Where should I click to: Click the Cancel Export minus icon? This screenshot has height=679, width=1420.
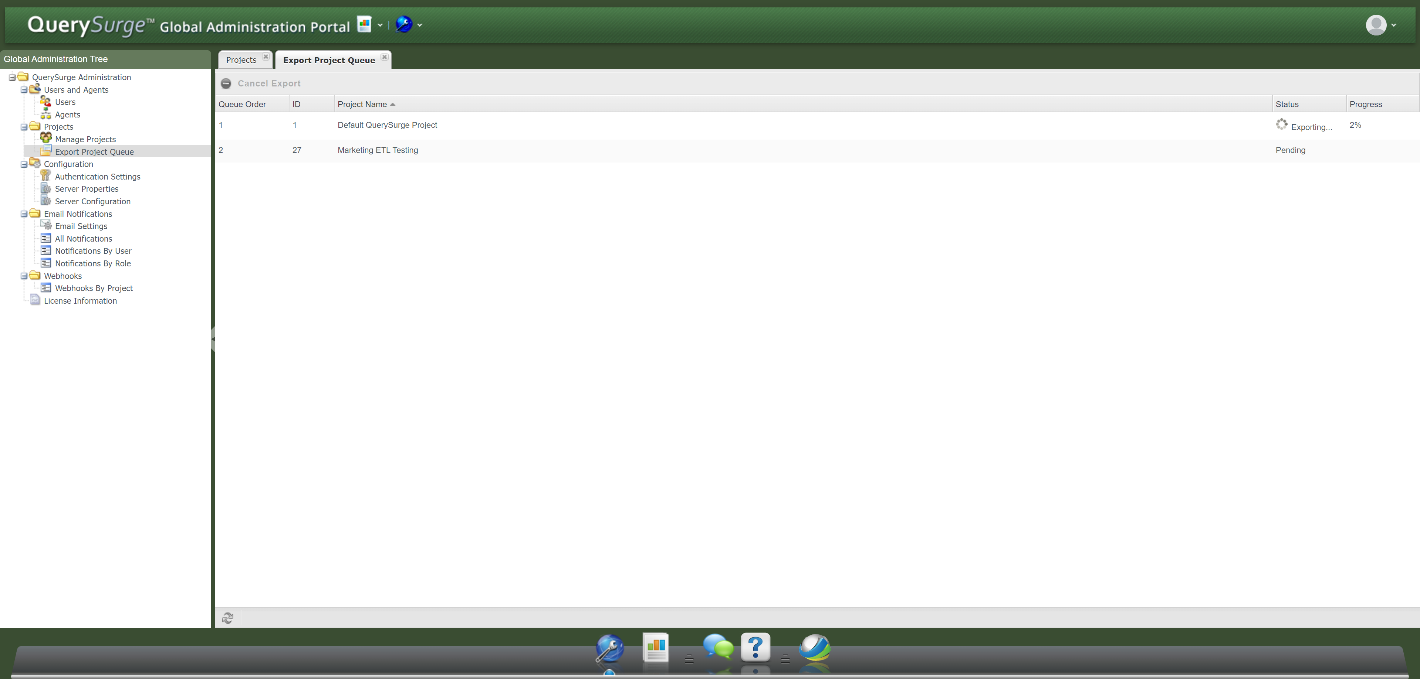pyautogui.click(x=226, y=84)
